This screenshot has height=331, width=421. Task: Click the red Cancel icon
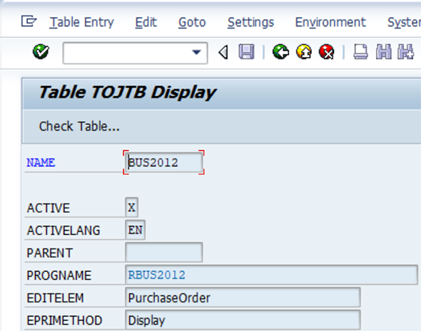coord(327,52)
